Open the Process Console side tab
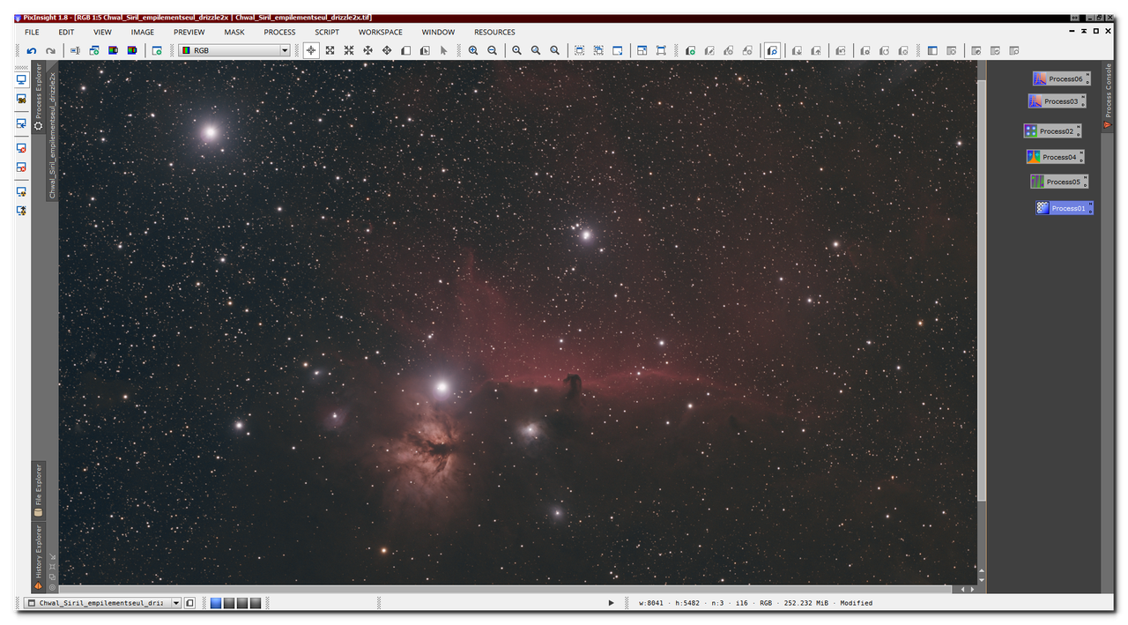 (x=1109, y=97)
